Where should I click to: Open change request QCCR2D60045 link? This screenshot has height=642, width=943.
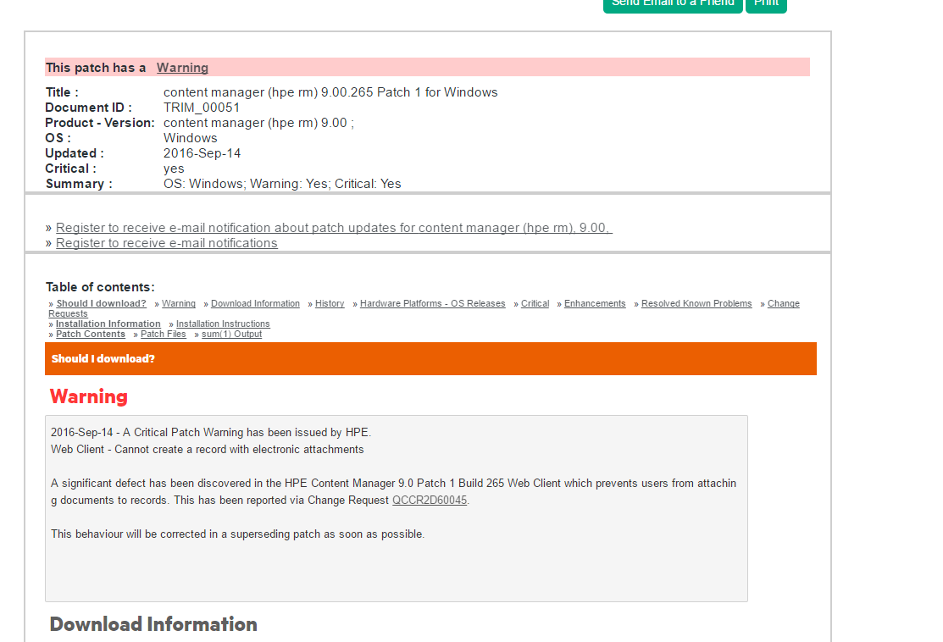430,501
